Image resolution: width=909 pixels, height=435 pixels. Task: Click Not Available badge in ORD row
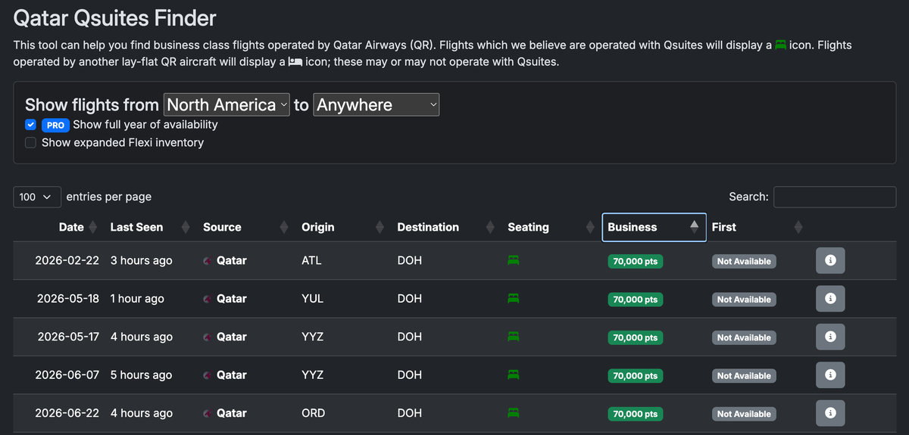(x=744, y=414)
